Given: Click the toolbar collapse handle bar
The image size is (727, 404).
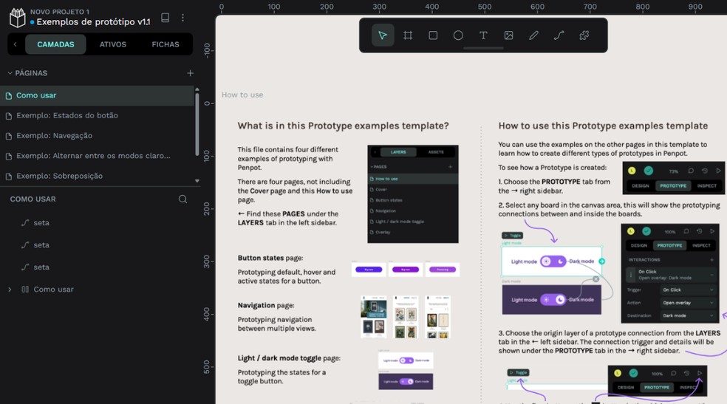Looking at the screenshot, I should coord(483,48).
